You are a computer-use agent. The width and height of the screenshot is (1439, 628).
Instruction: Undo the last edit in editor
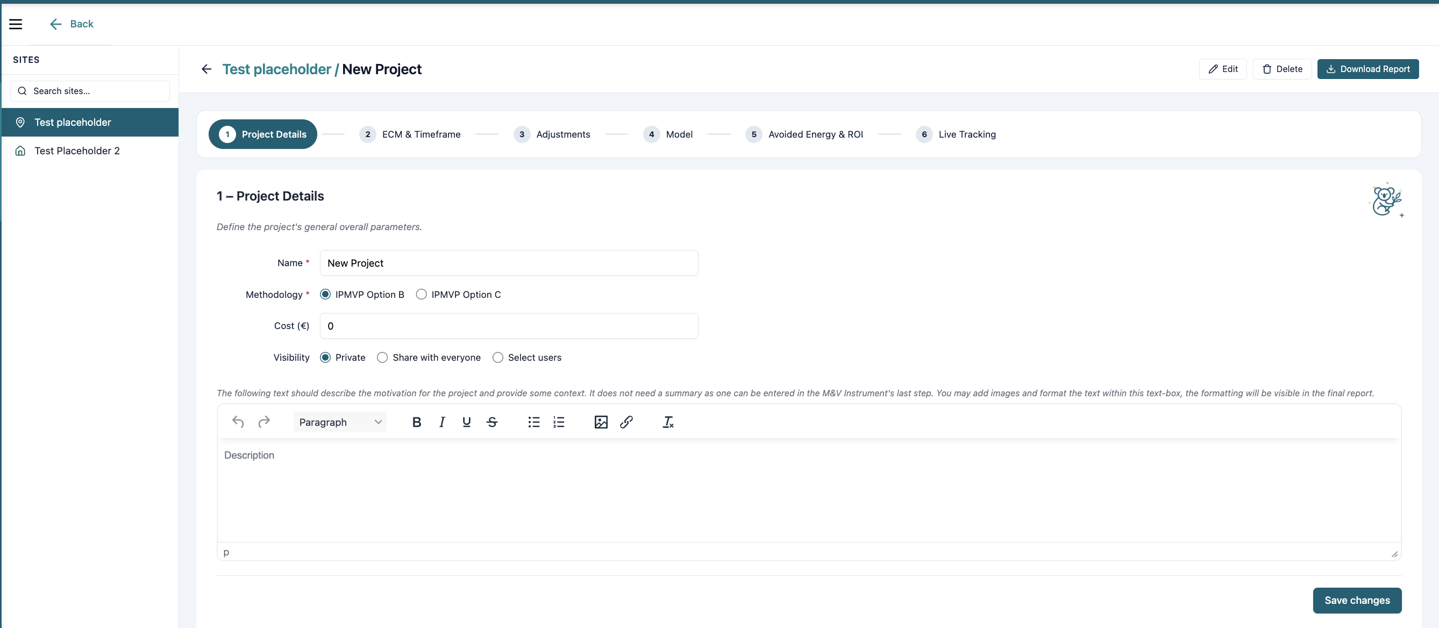pos(238,422)
